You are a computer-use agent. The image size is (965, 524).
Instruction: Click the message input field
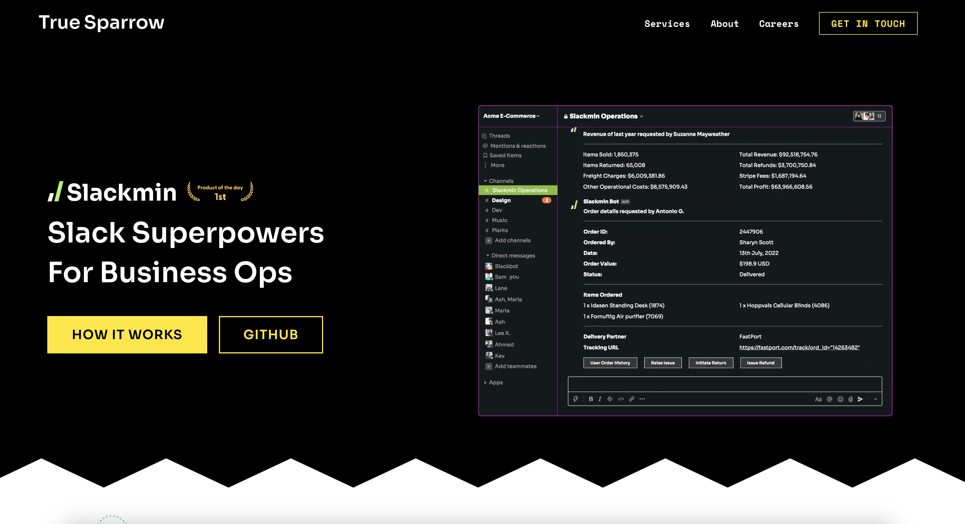pyautogui.click(x=725, y=385)
